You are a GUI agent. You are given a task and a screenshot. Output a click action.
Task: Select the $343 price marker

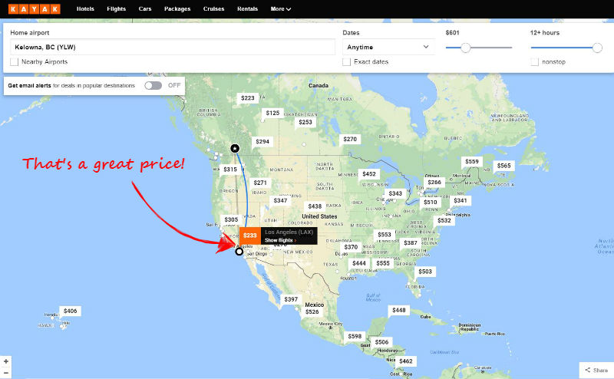tap(395, 193)
